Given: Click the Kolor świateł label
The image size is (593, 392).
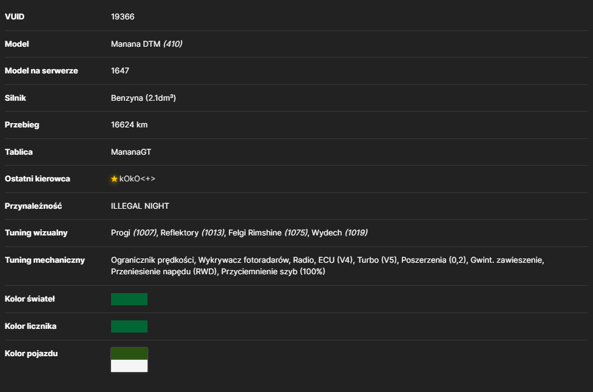Looking at the screenshot, I should [x=30, y=299].
